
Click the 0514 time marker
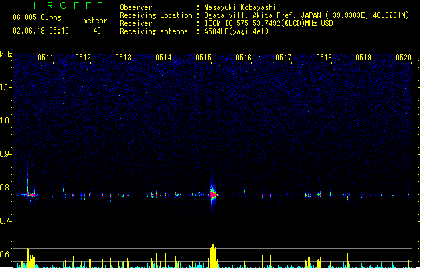click(x=163, y=58)
